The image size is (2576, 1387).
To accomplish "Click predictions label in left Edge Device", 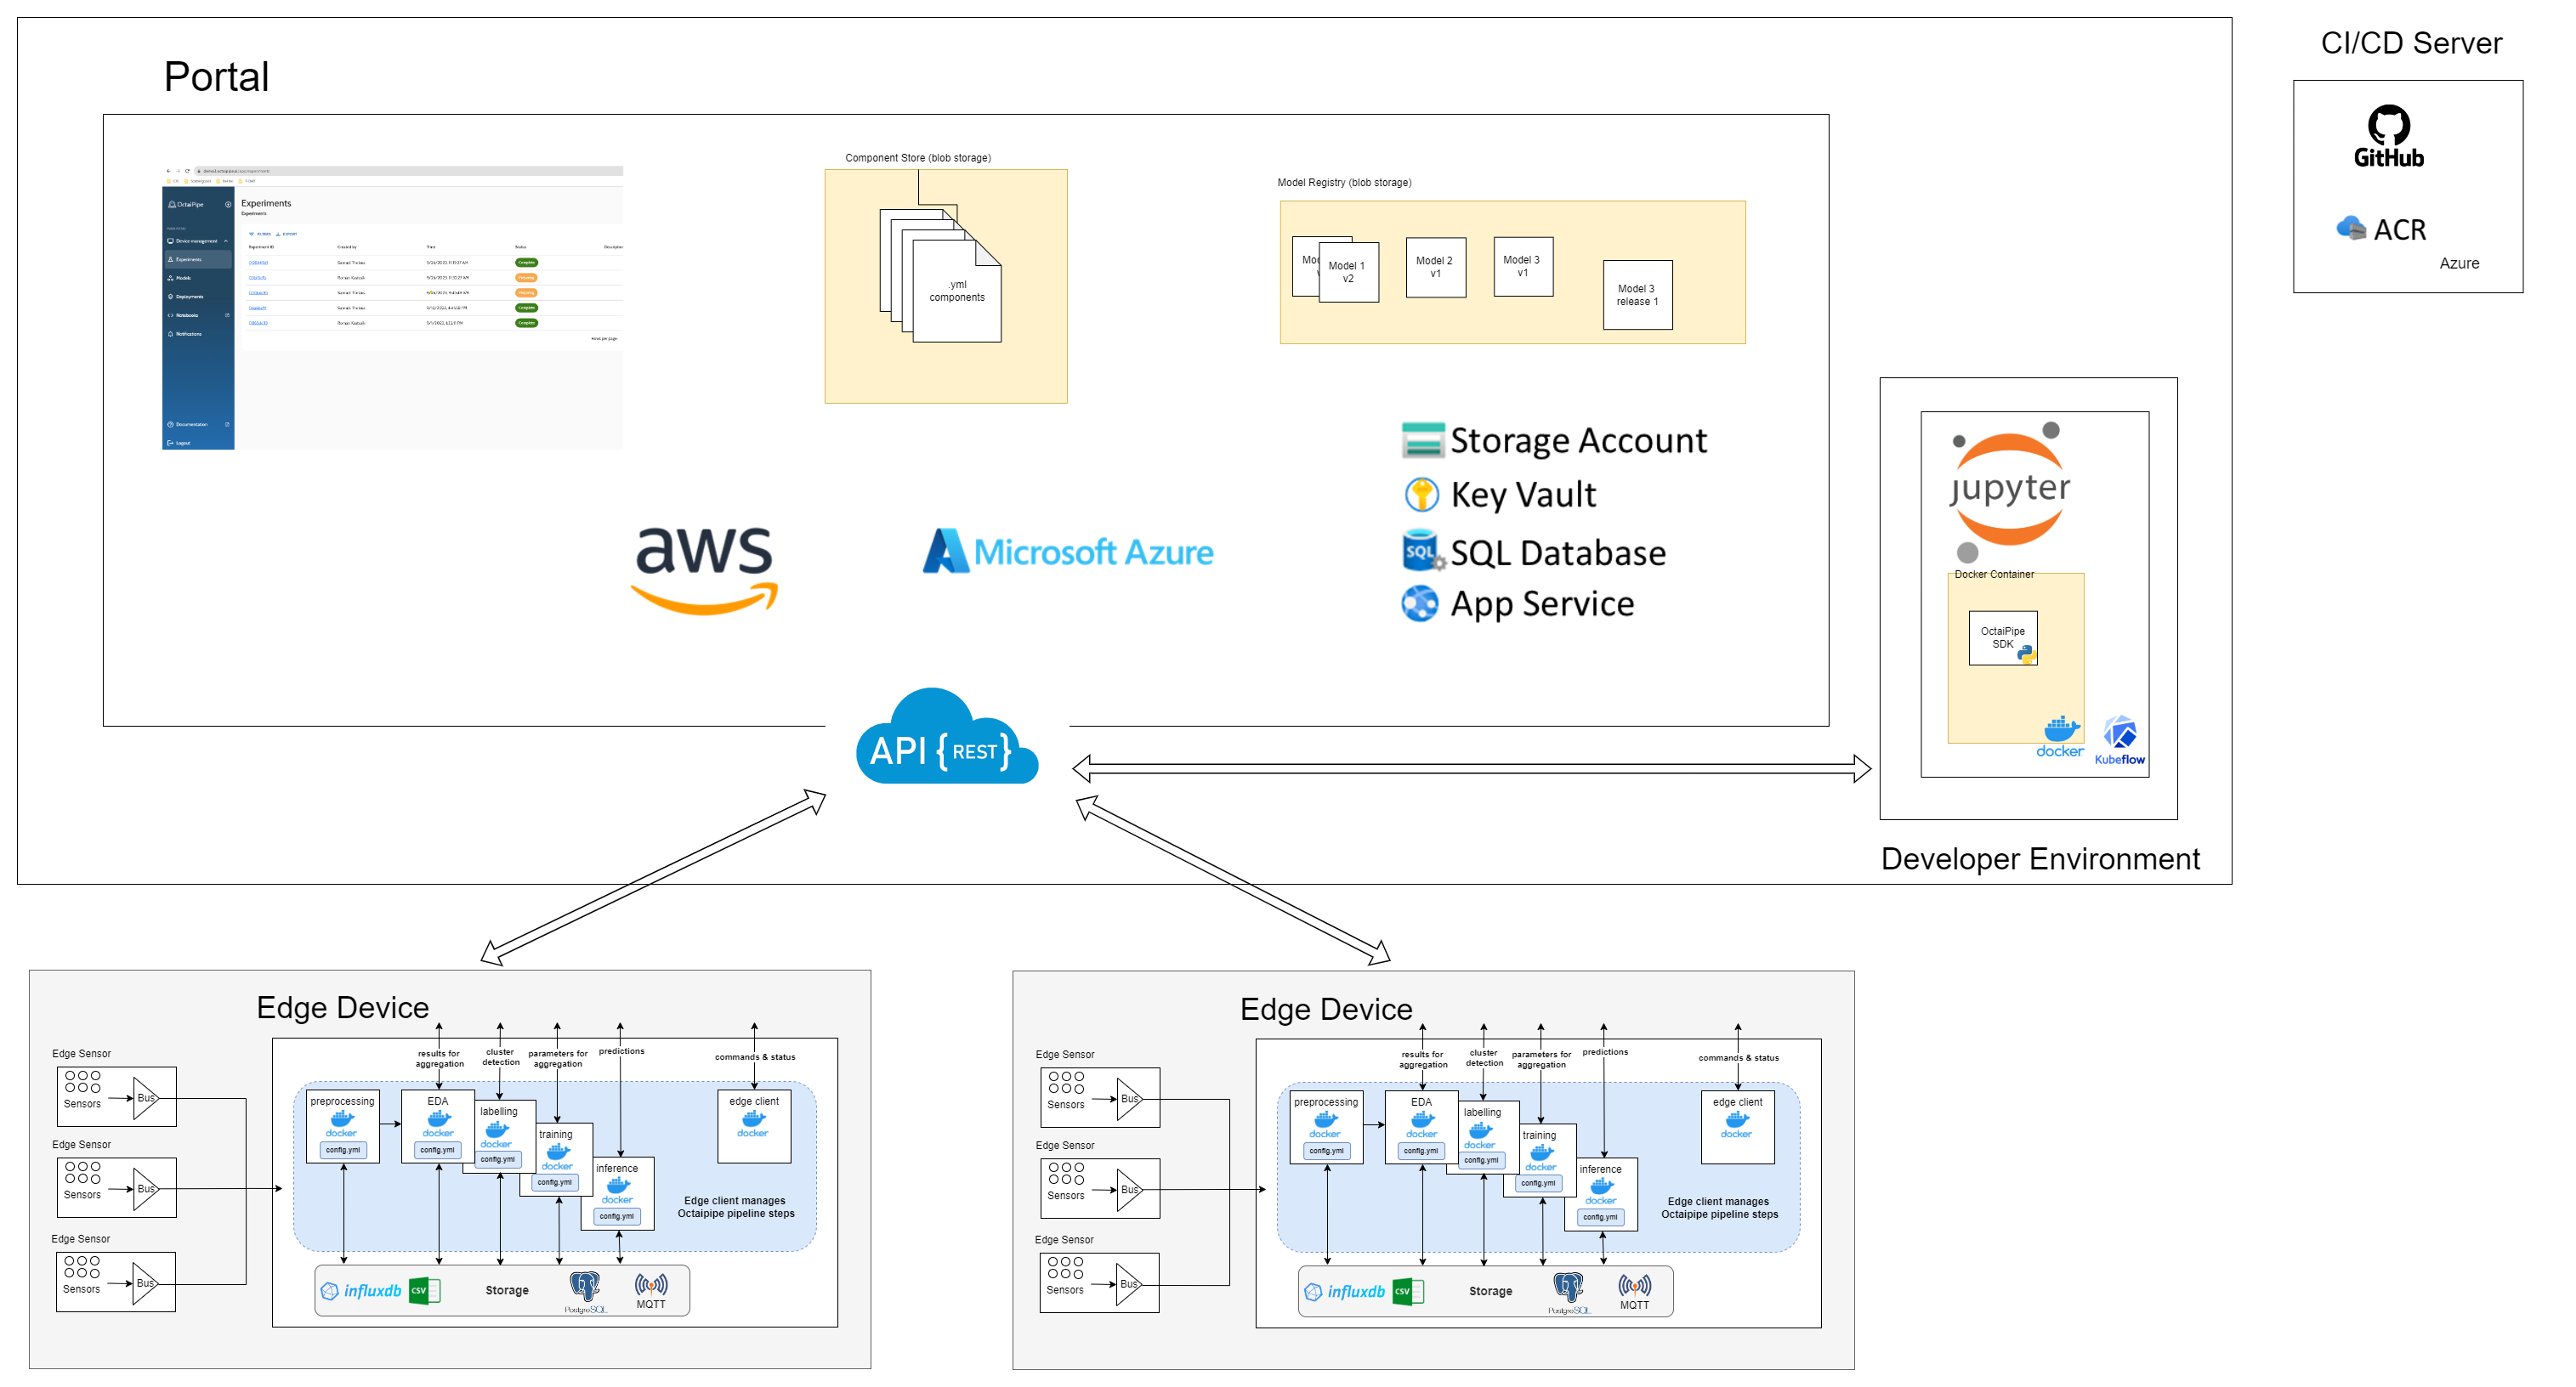I will click(x=621, y=1051).
